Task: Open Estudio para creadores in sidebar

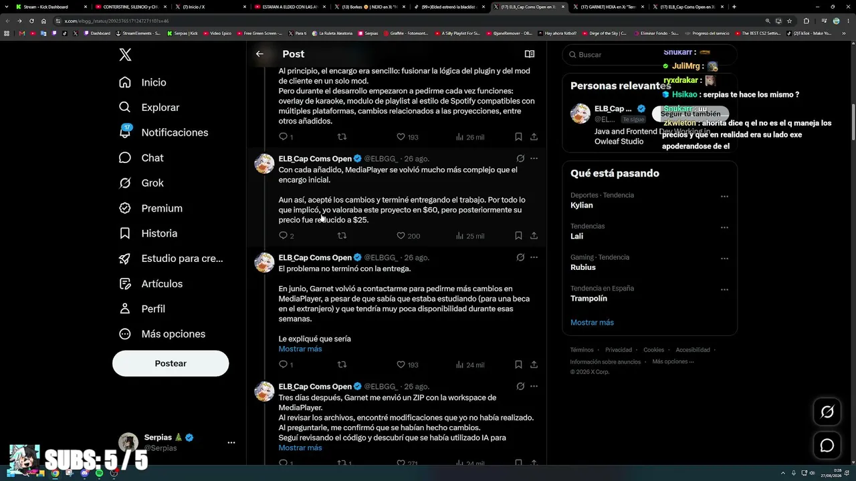Action: 171,259
